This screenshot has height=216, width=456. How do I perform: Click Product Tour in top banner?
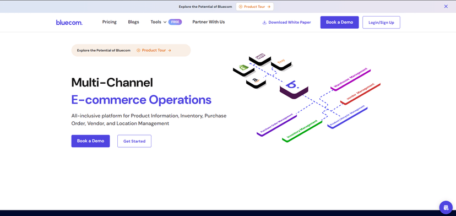click(255, 7)
